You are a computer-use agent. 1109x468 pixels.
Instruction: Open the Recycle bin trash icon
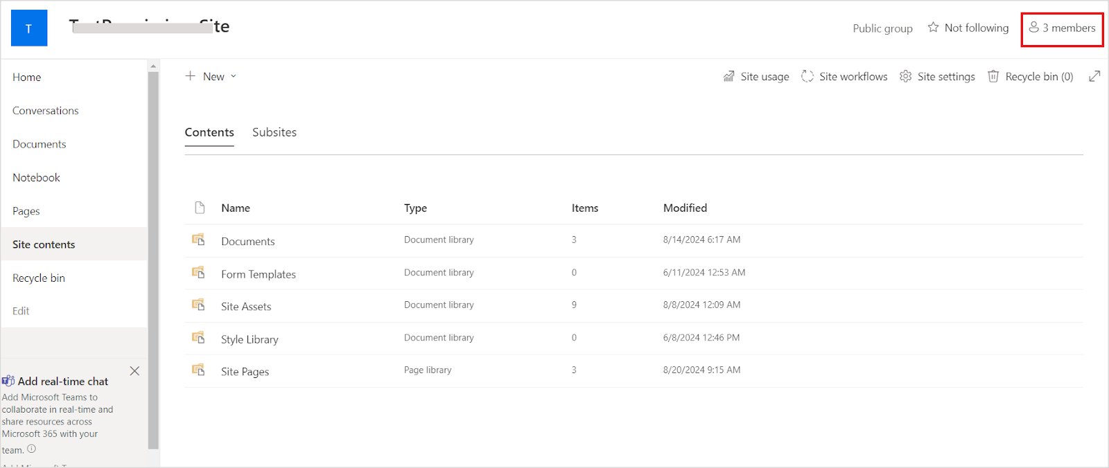point(993,76)
